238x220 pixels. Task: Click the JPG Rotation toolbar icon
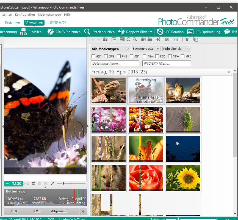pyautogui.click(x=160, y=32)
